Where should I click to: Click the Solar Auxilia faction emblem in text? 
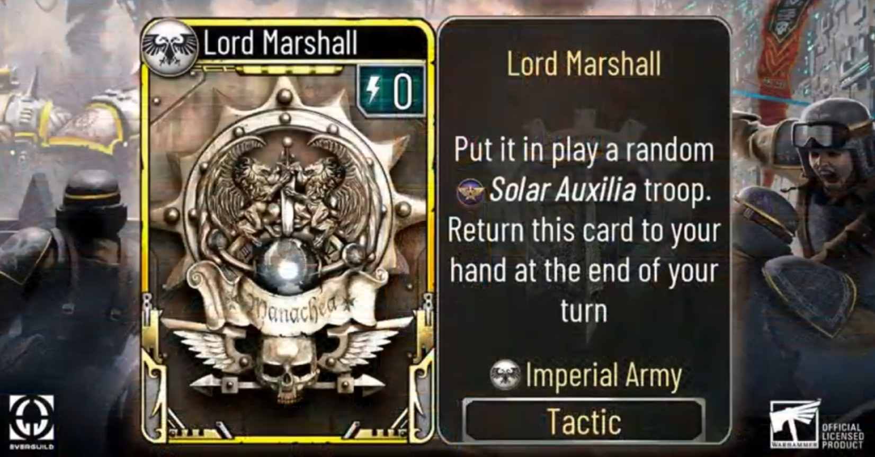(x=470, y=191)
